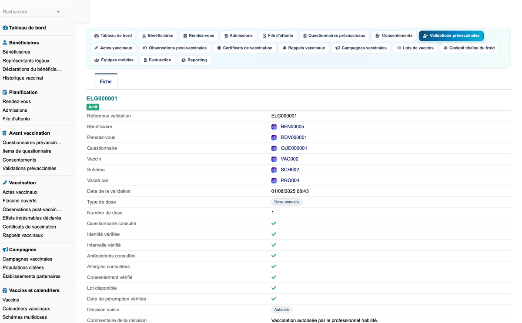Open Représentants légaux in sidebar

[26, 61]
